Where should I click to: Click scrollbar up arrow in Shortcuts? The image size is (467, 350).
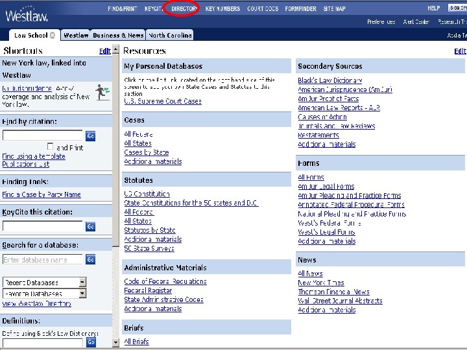pos(115,49)
